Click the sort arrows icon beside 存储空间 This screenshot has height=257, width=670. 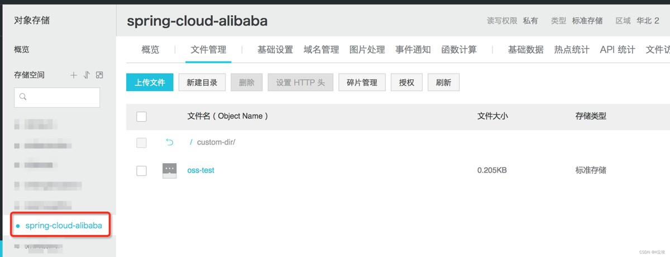(86, 75)
